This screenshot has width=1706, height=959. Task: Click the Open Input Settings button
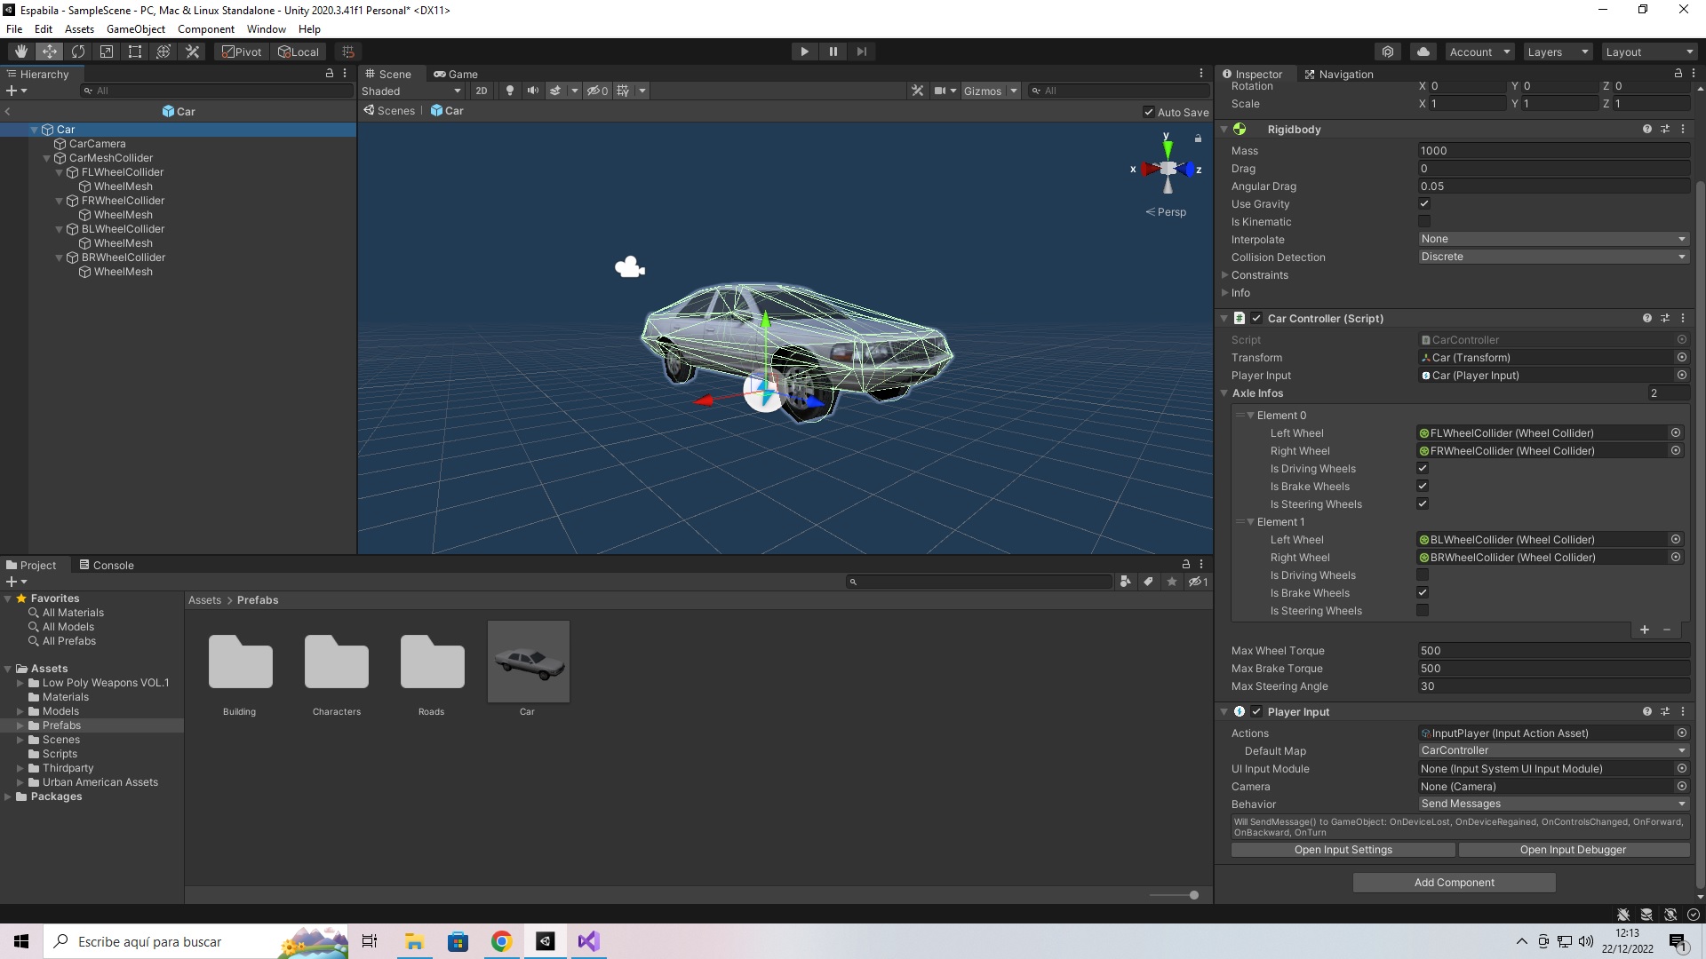point(1343,850)
